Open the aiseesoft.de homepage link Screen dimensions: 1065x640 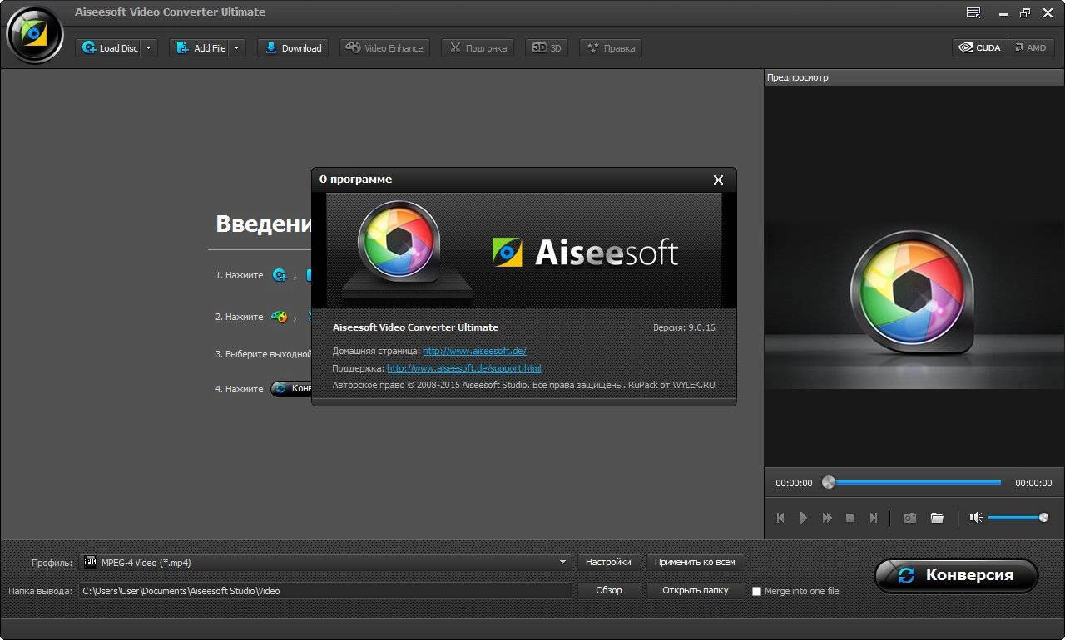click(x=474, y=351)
